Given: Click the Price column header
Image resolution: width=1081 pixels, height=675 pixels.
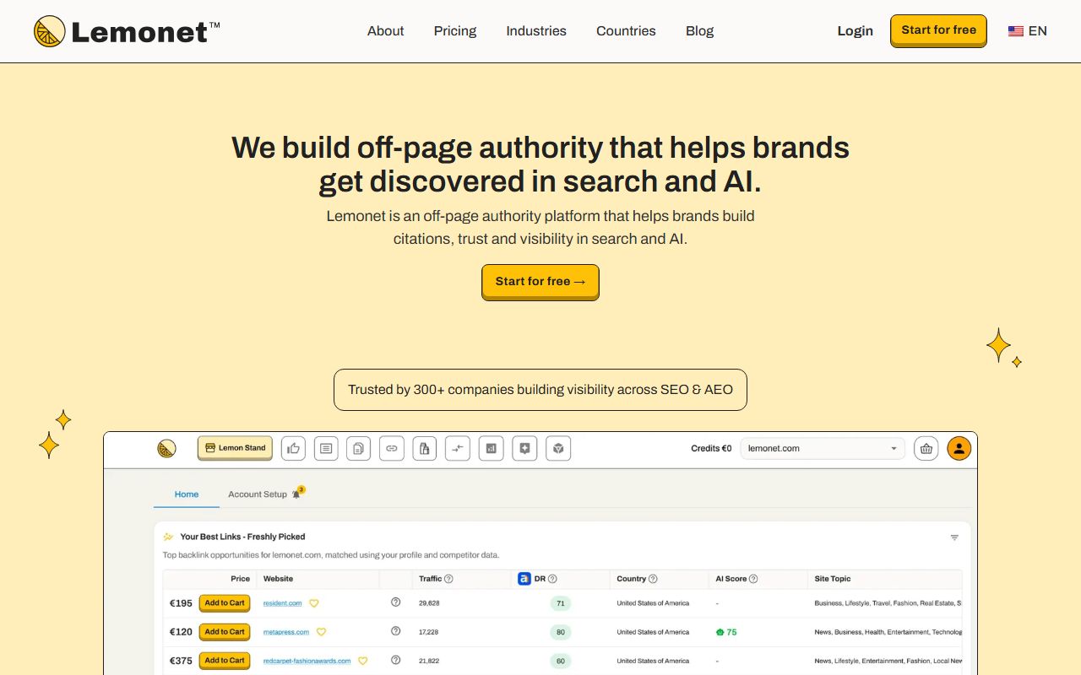Looking at the screenshot, I should 241,579.
